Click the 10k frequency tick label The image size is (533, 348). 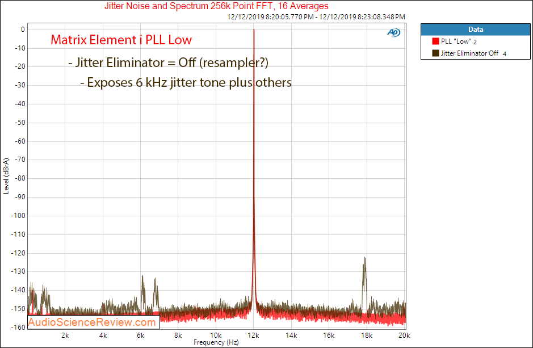click(216, 336)
